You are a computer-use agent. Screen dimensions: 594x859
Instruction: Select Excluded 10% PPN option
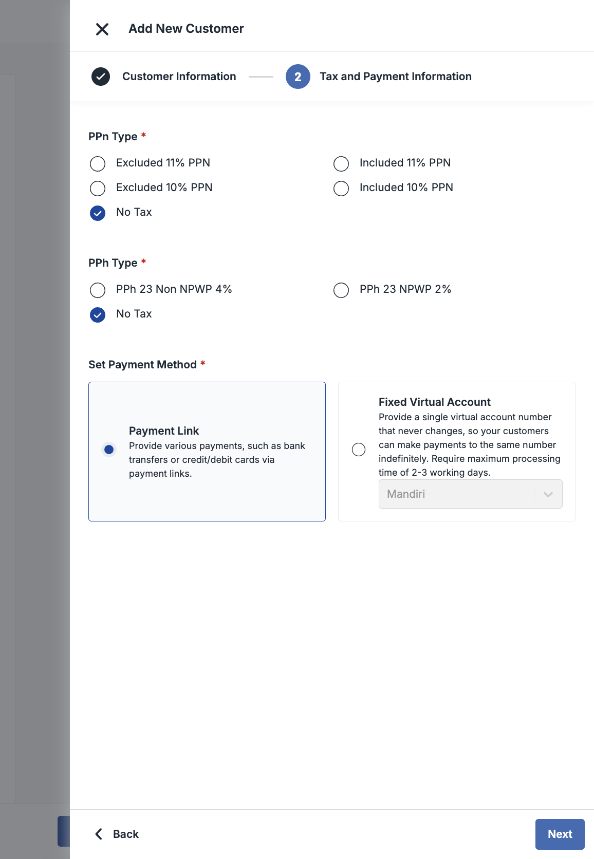tap(98, 188)
